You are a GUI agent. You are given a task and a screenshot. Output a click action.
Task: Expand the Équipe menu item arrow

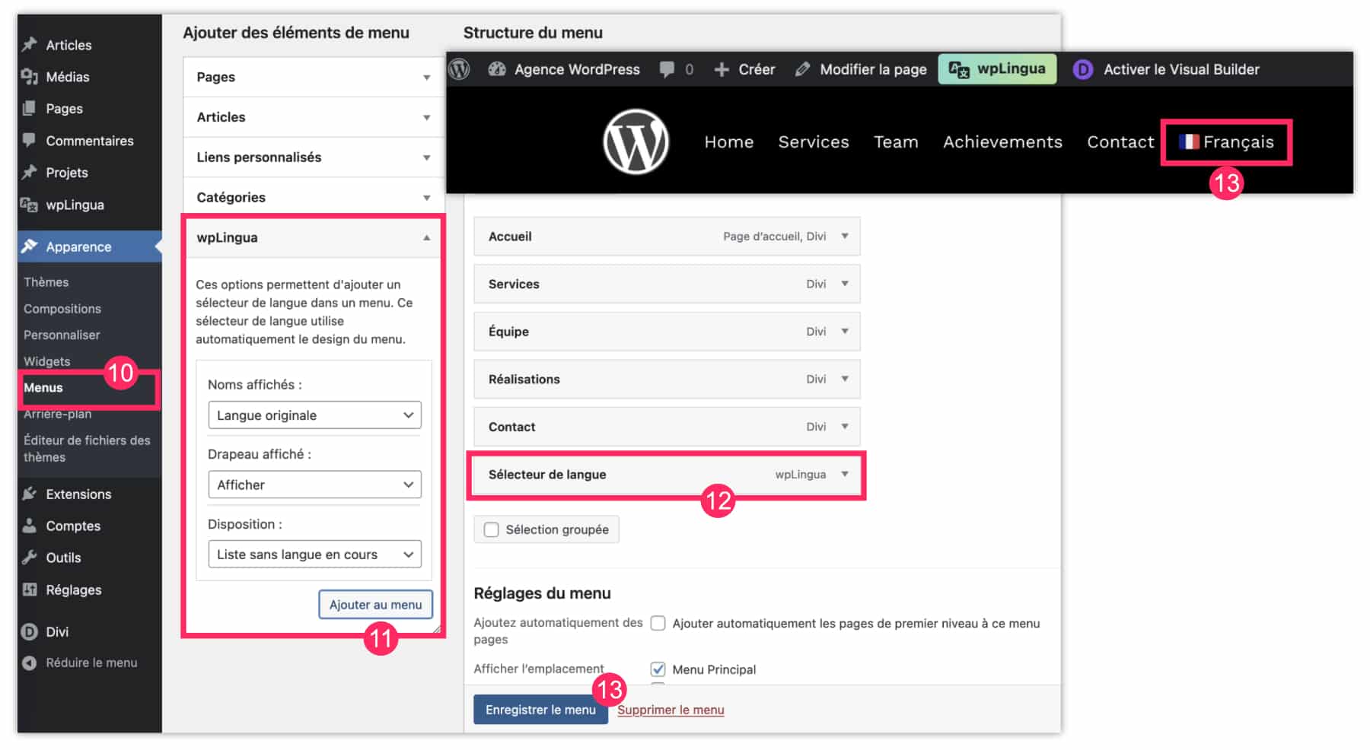[x=845, y=332]
